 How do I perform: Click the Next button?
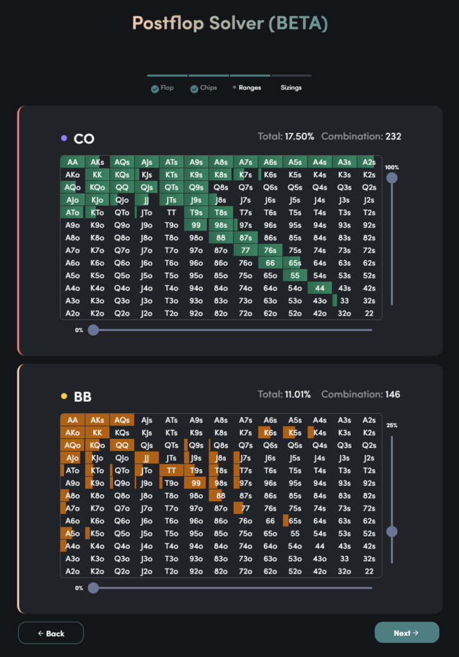[x=407, y=632]
